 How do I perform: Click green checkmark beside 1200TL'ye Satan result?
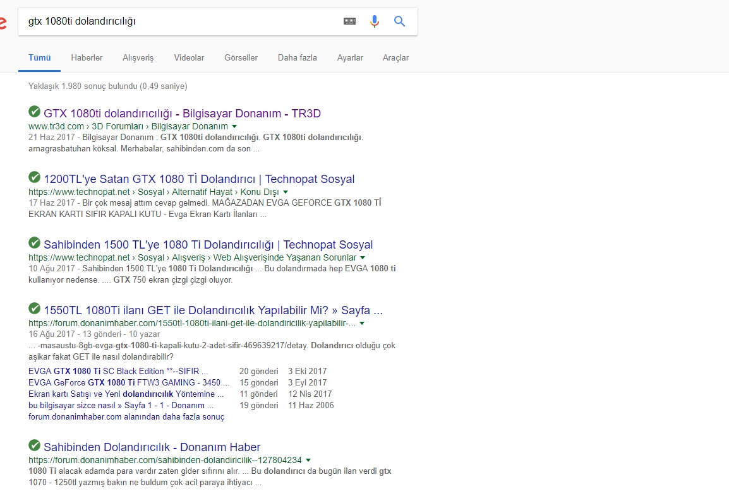(34, 177)
